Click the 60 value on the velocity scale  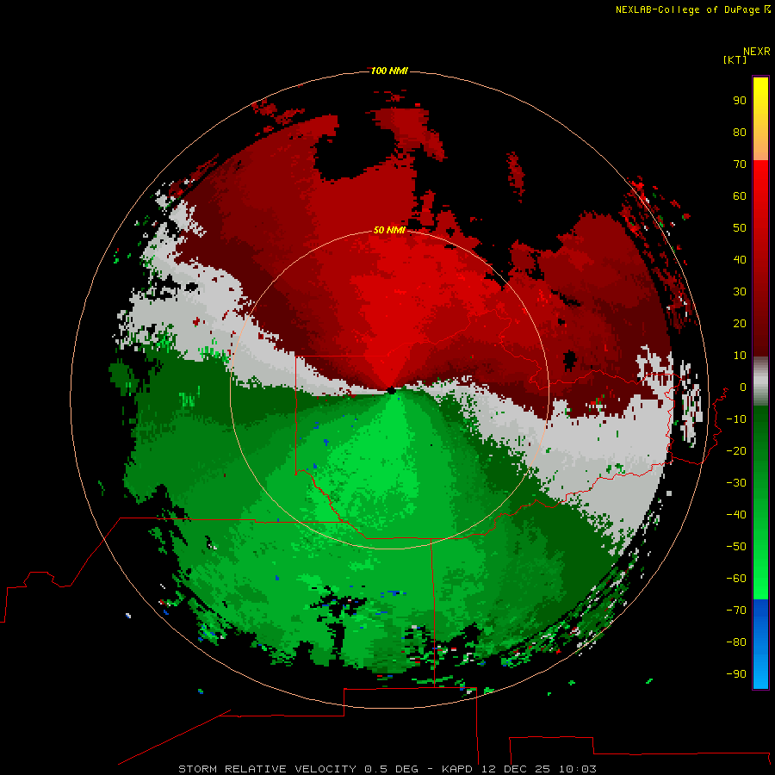(740, 196)
